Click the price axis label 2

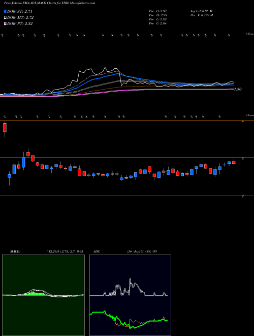[x=243, y=196]
